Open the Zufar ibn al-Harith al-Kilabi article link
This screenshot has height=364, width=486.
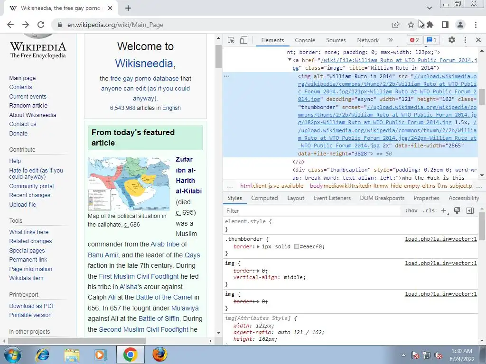pos(188,175)
